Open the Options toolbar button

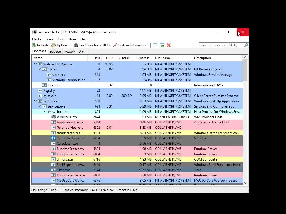click(x=60, y=45)
